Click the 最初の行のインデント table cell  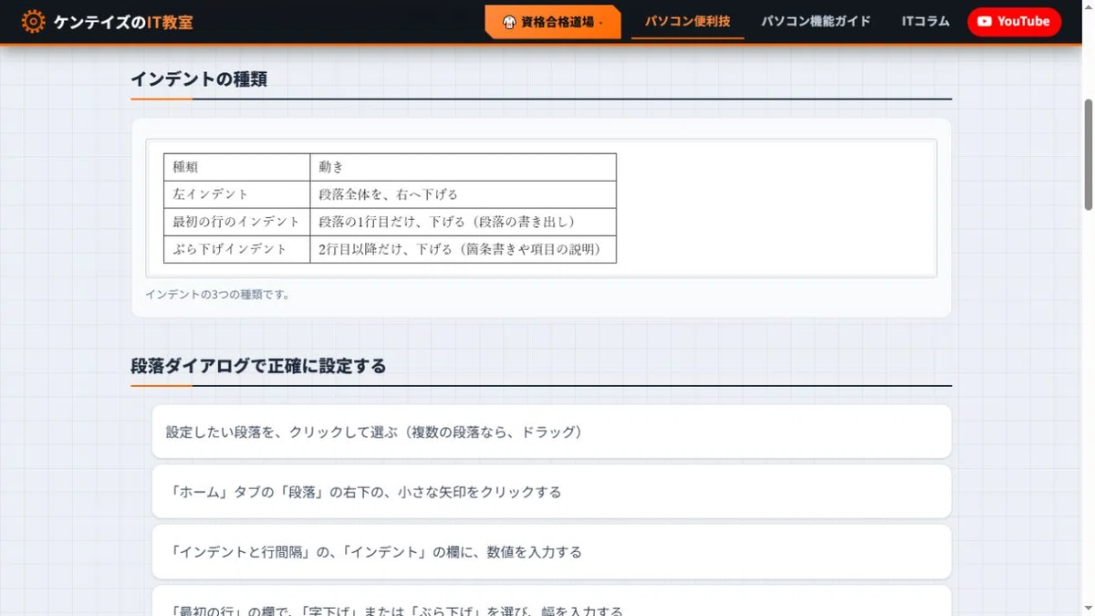click(237, 222)
